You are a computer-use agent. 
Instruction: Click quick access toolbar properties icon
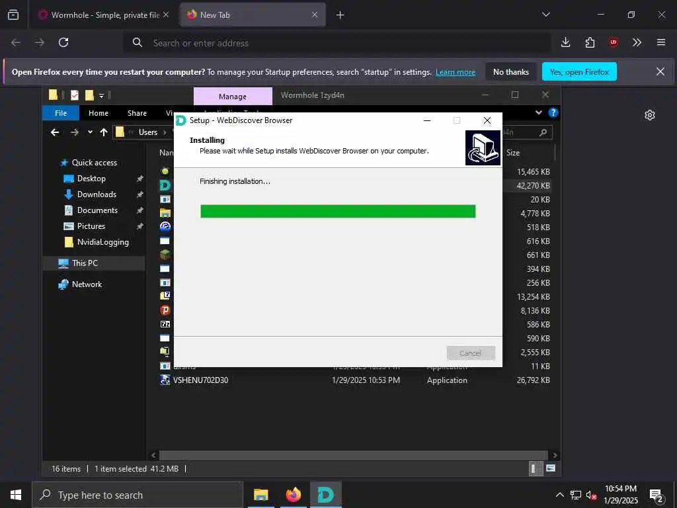pos(75,95)
